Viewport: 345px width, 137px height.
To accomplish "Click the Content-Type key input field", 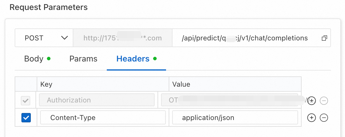I will (x=103, y=118).
